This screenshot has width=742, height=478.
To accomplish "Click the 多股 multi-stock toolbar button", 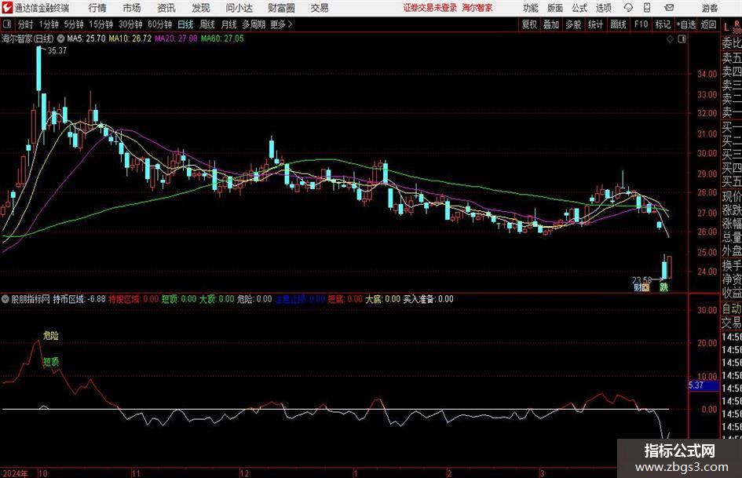I will coord(573,24).
